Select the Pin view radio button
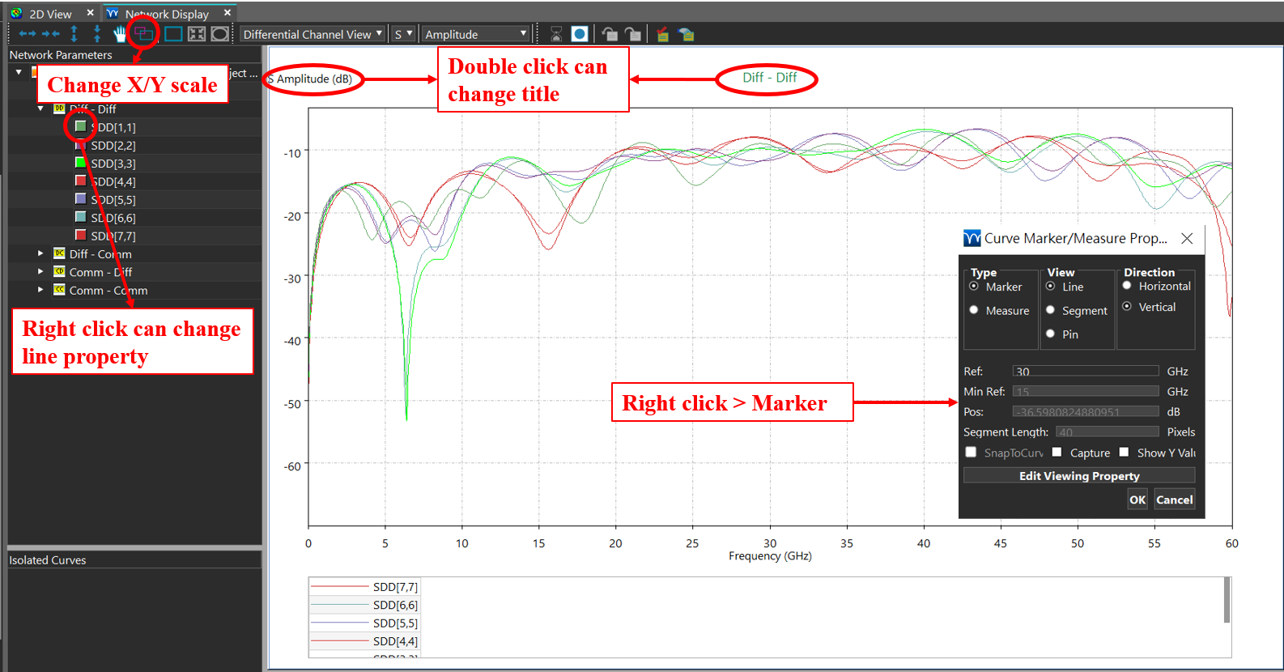This screenshot has width=1284, height=672. click(x=1050, y=334)
